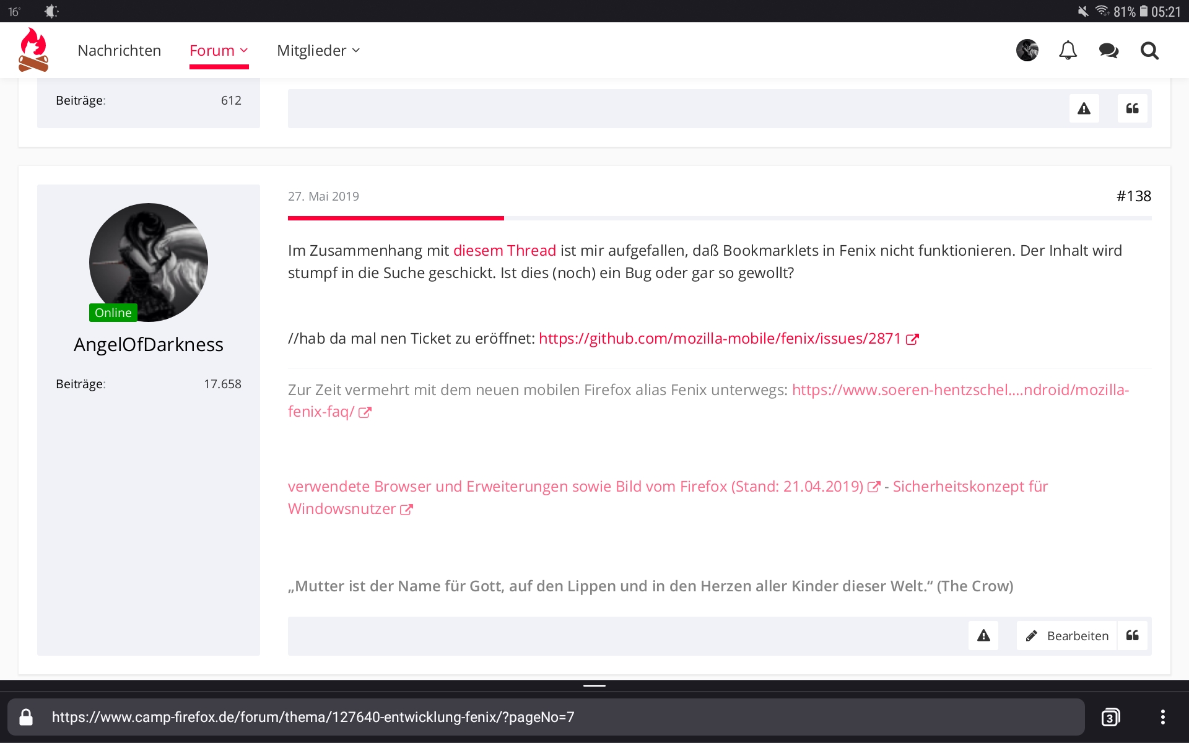Expand the Mitglieder dropdown menu

click(x=318, y=50)
